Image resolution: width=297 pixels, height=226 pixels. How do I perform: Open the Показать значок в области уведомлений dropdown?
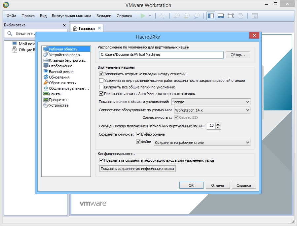pyautogui.click(x=211, y=102)
